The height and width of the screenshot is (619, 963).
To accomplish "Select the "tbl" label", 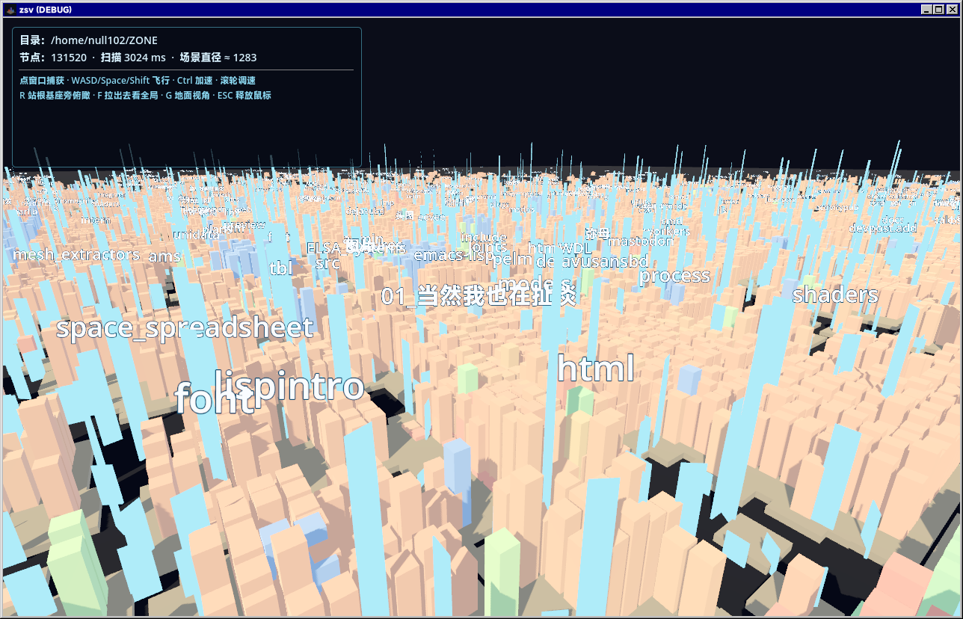I will [281, 268].
